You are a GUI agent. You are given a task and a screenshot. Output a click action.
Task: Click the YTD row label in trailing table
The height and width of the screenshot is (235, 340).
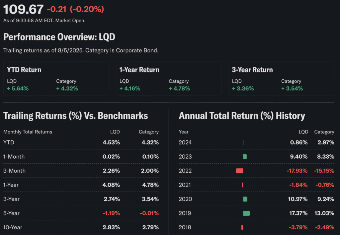coord(9,142)
